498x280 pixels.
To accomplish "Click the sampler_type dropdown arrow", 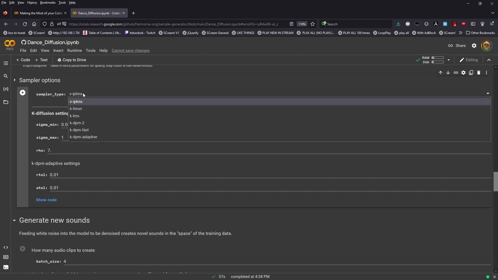I will pos(487,94).
